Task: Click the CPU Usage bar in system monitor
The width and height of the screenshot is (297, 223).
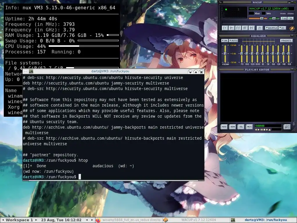Action: click(84, 46)
